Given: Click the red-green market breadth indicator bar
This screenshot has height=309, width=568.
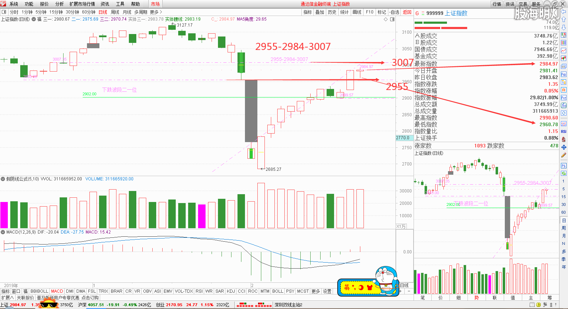Looking at the screenshot, I should 254,305.
